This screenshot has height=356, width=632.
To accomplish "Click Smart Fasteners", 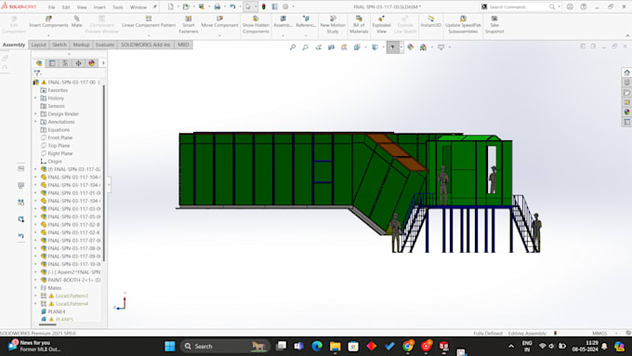I will 189,24.
